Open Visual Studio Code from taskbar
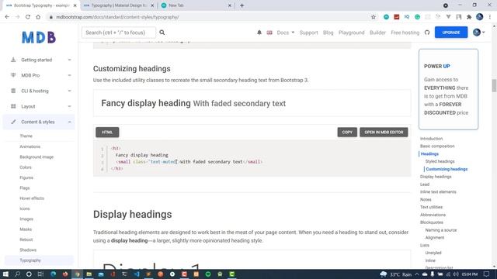 pos(137,274)
